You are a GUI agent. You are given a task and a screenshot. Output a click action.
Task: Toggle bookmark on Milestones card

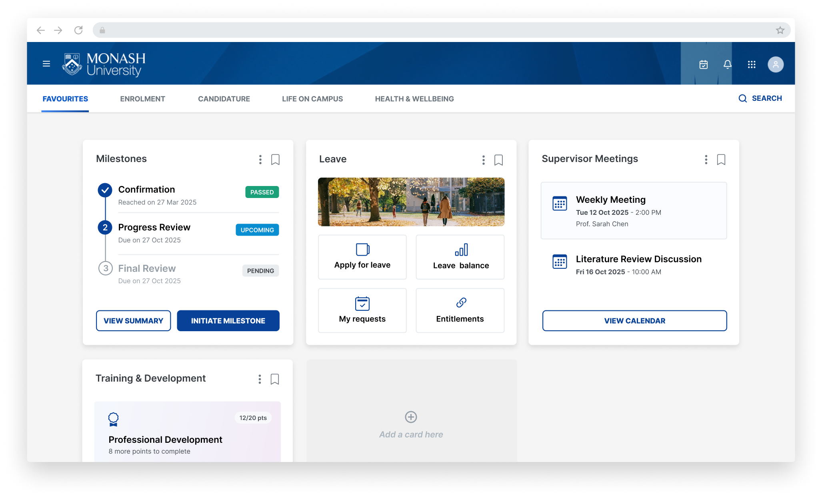point(275,160)
